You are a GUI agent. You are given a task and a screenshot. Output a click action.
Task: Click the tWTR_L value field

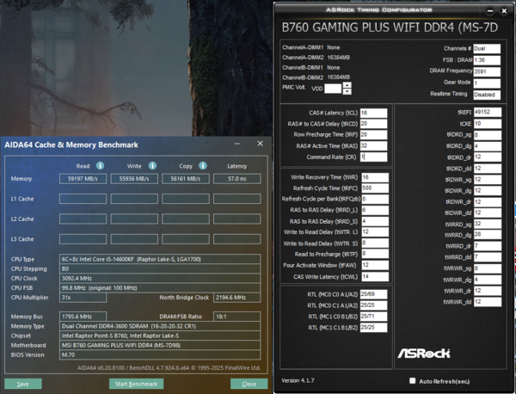(x=375, y=232)
